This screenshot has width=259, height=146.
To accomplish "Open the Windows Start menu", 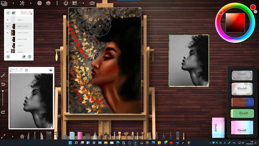I will point(70,143).
